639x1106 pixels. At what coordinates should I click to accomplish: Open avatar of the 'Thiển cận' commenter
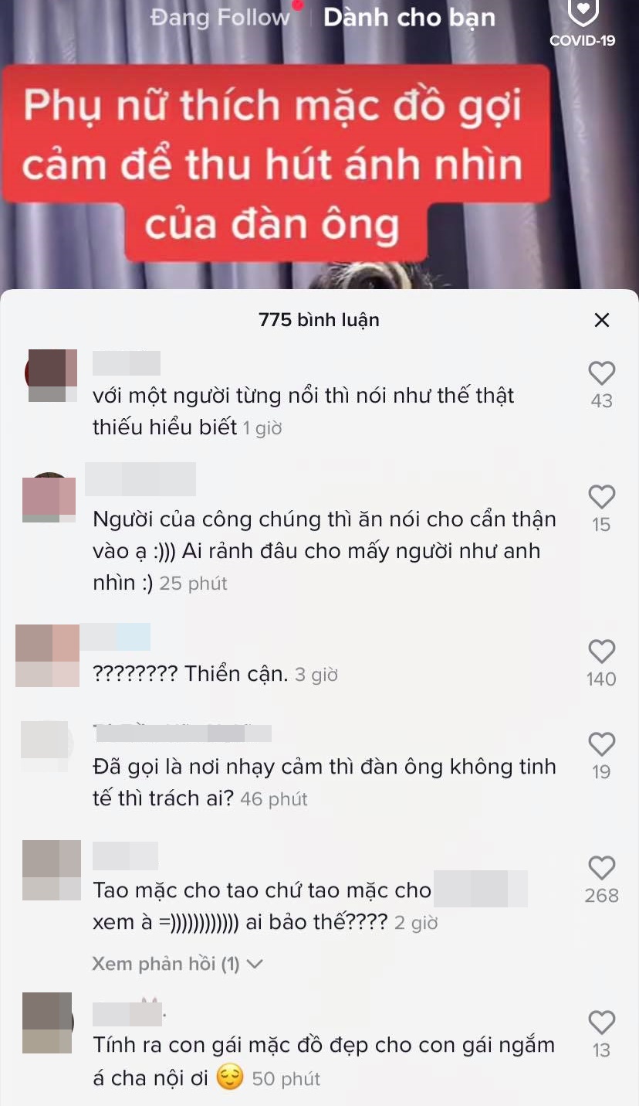tap(48, 655)
